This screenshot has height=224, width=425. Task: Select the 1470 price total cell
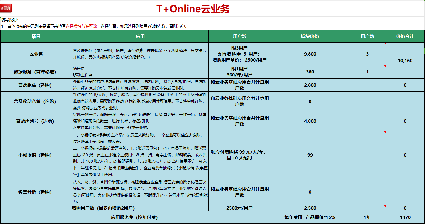click(405, 217)
